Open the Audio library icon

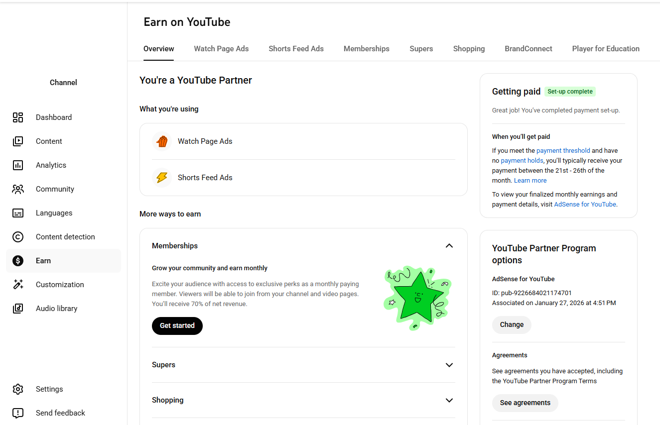click(18, 309)
